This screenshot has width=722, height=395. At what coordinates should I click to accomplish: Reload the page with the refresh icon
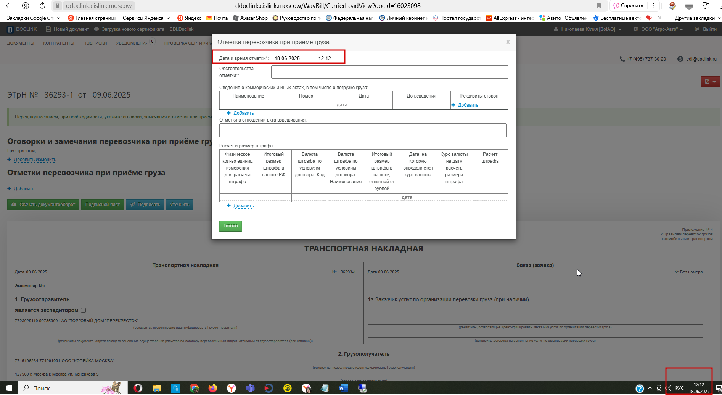tap(42, 6)
